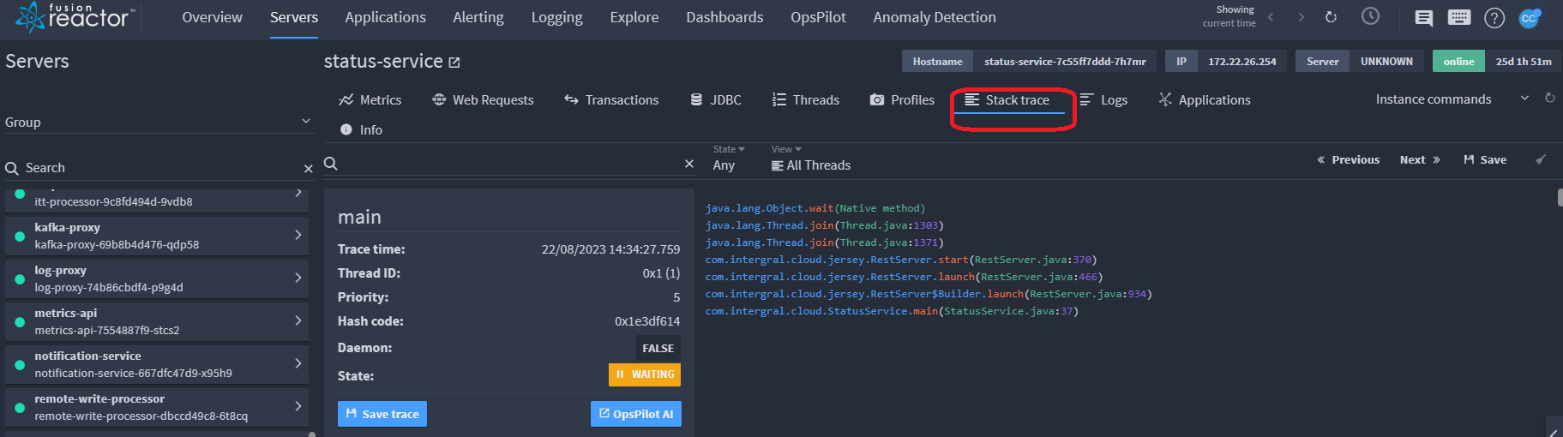Screen dimensions: 1563x437
Task: Click the Next trace button
Action: click(1420, 160)
